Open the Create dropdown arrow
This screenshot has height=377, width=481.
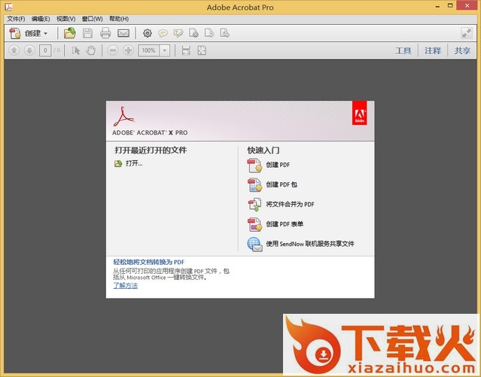pos(46,33)
